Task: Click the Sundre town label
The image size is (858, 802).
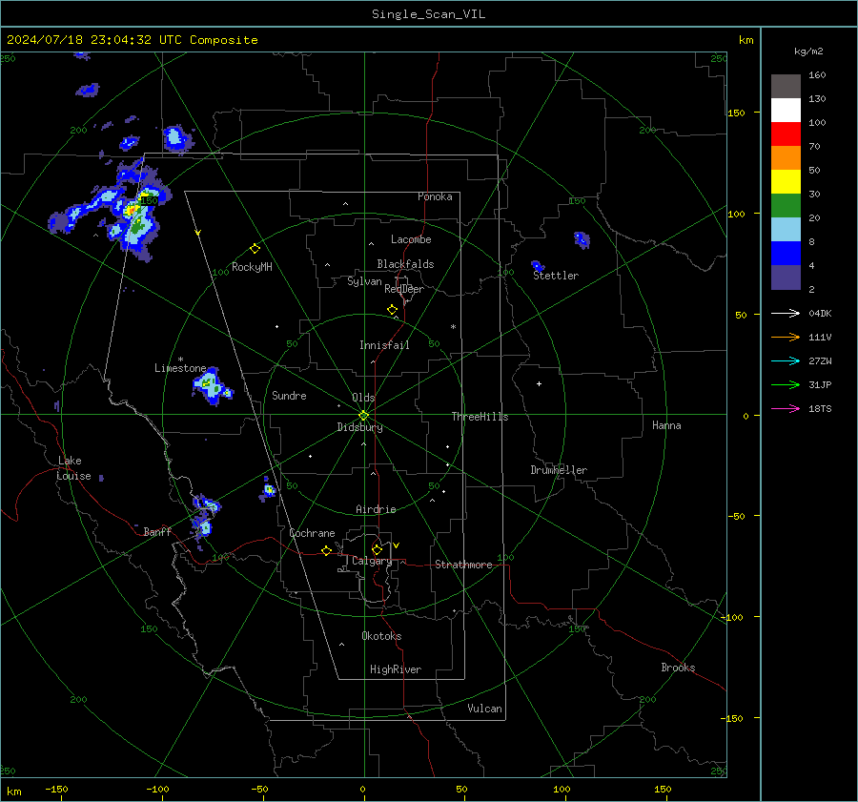Action: coord(289,396)
